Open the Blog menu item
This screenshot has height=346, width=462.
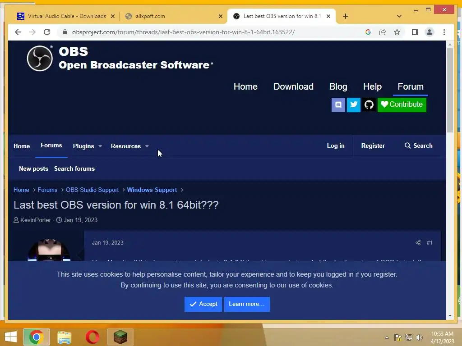[338, 86]
